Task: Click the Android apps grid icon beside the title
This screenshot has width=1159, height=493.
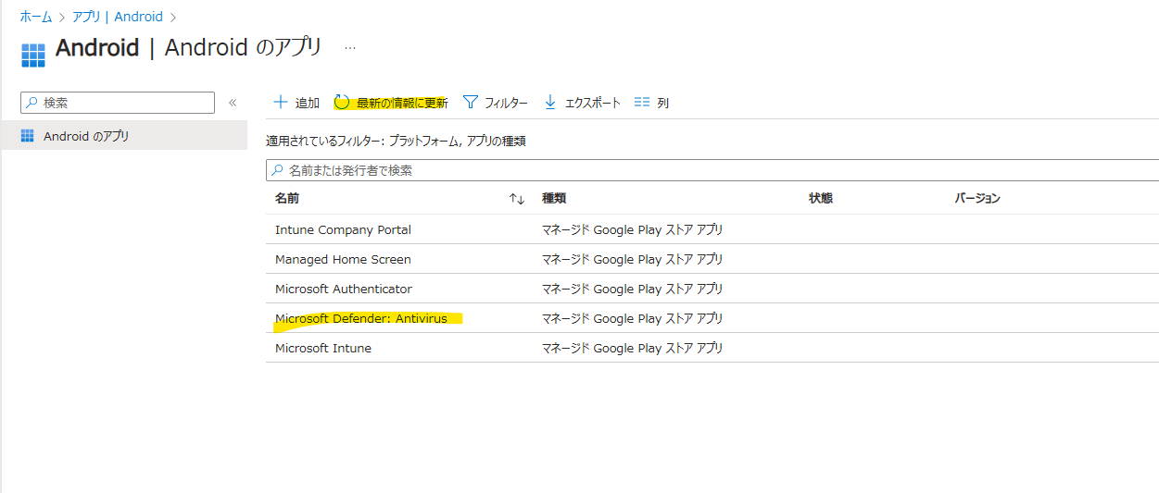Action: (x=32, y=55)
